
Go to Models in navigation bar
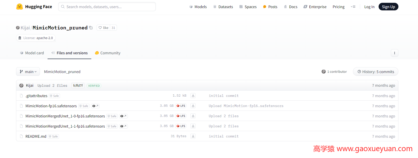198,7
